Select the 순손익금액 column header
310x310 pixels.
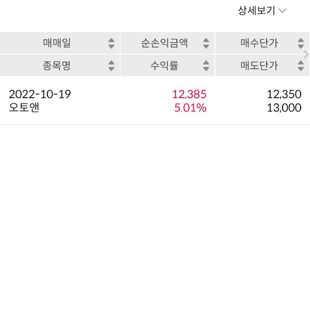[x=164, y=43]
